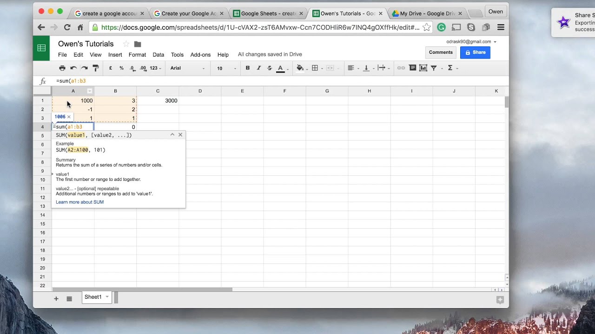Open the font size 10 dropdown

click(226, 68)
